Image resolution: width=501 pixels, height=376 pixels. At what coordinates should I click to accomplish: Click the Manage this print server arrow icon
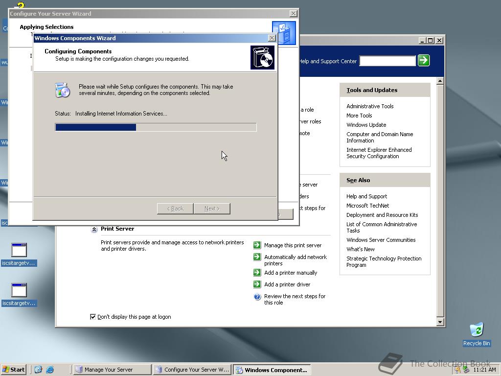257,245
